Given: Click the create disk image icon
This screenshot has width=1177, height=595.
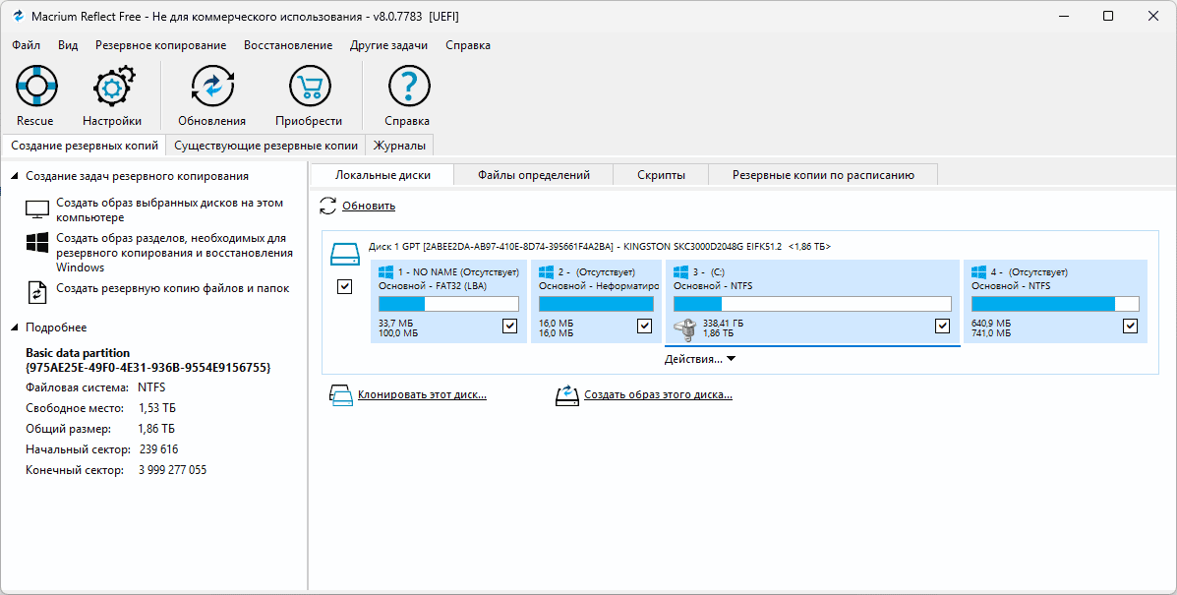Looking at the screenshot, I should 567,394.
